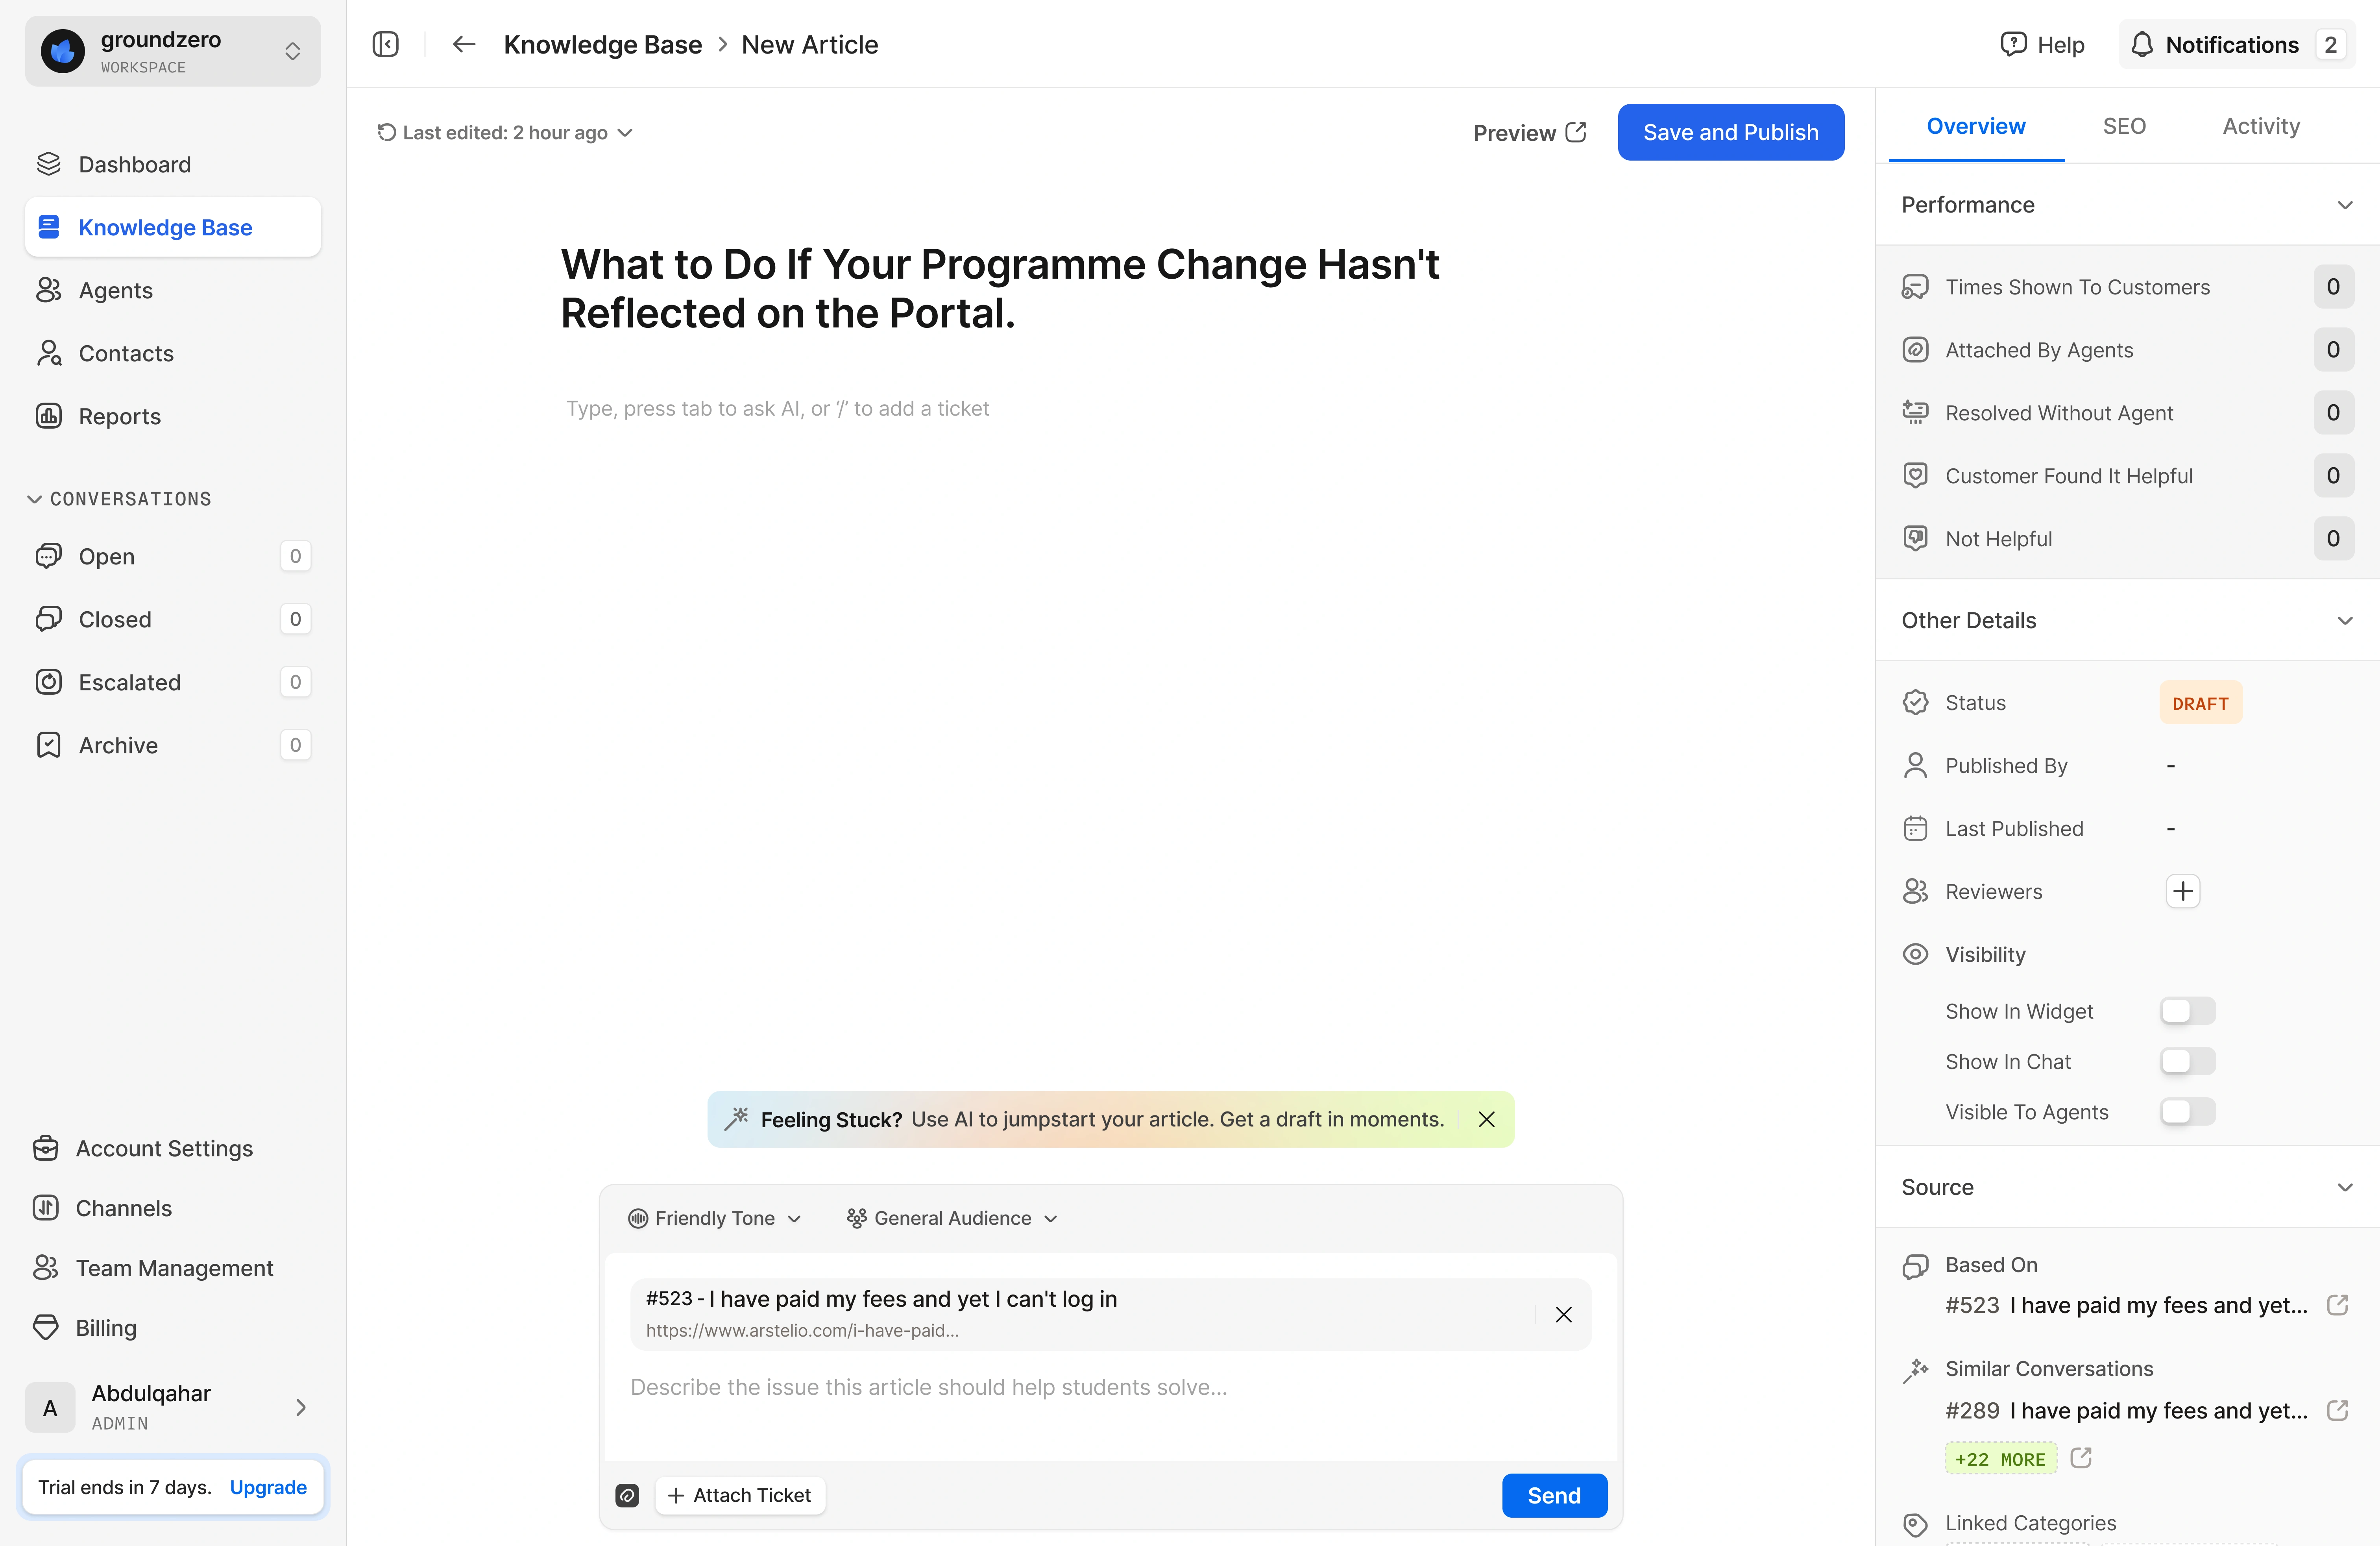This screenshot has width=2380, height=1546.
Task: Collapse the sidebar panel icon
Action: point(385,45)
